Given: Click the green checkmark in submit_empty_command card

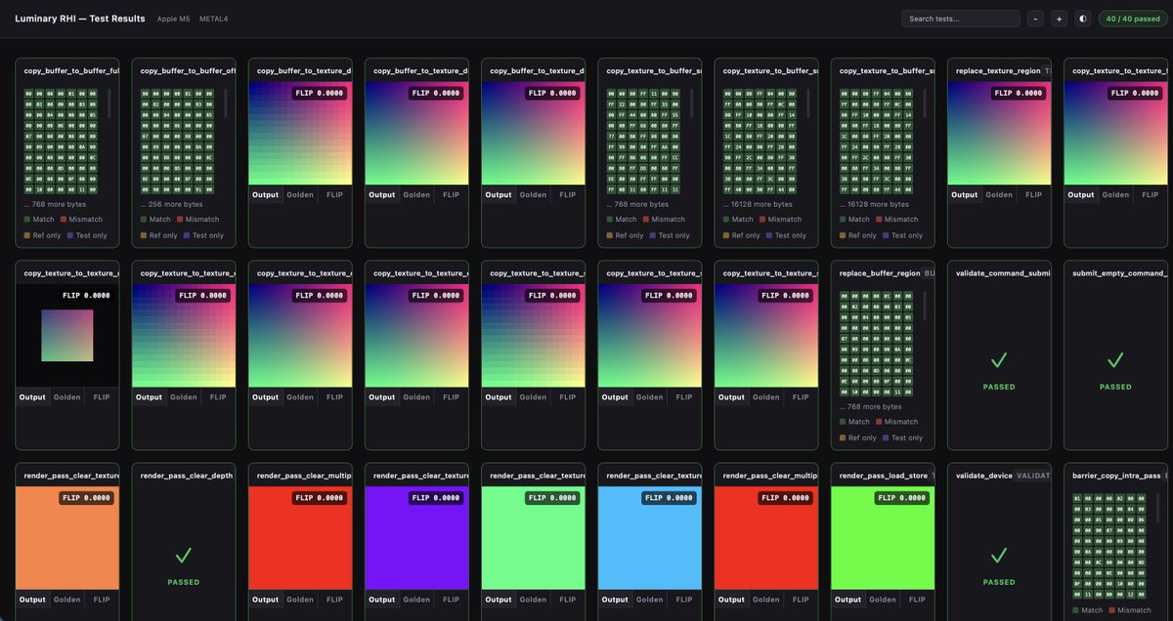Looking at the screenshot, I should (1115, 360).
